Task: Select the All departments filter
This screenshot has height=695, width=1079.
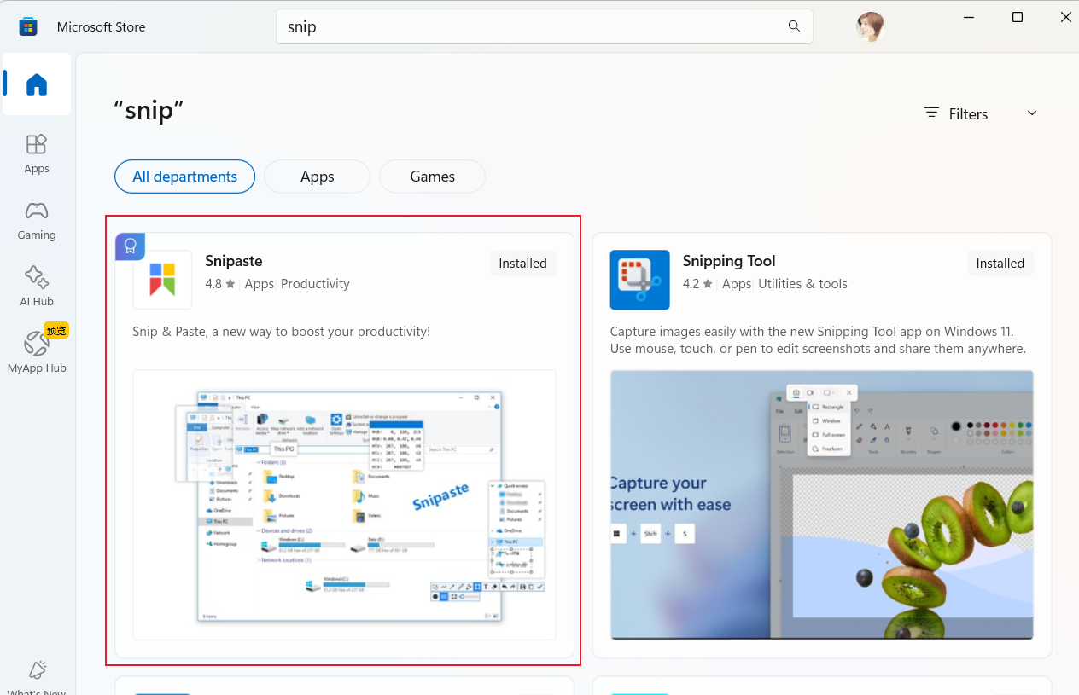Action: [x=185, y=177]
